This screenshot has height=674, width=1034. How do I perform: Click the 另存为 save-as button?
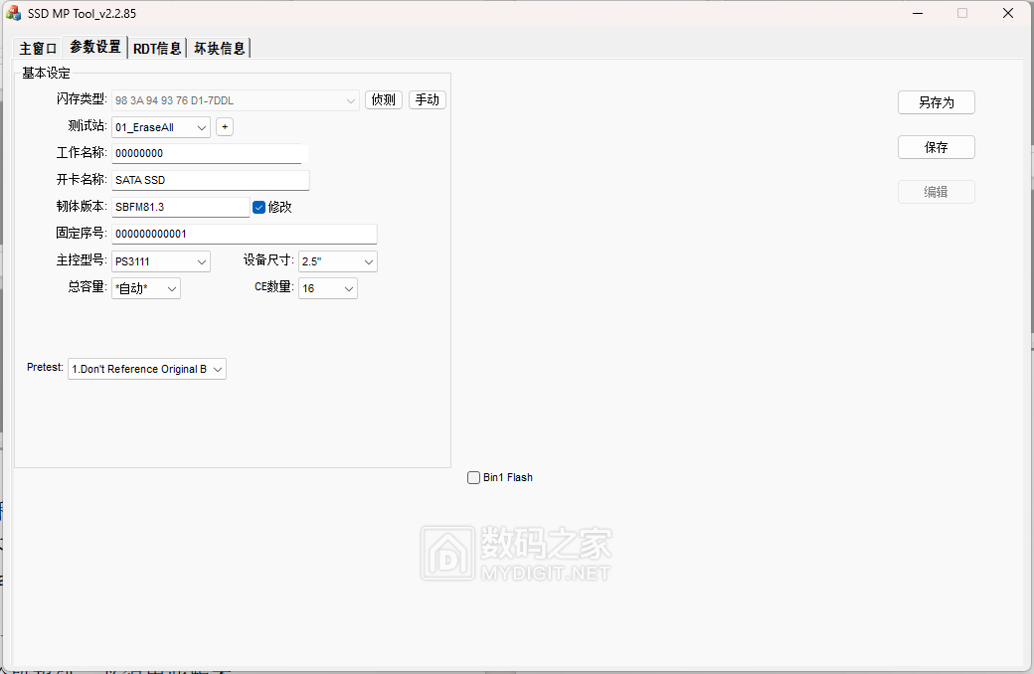(936, 102)
